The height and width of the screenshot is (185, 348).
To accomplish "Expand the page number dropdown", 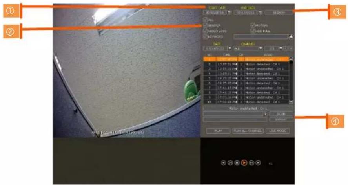I will (x=281, y=48).
